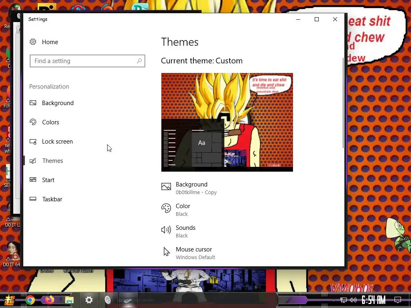Open the Colors section via its palette icon
411x308 pixels.
(x=33, y=122)
